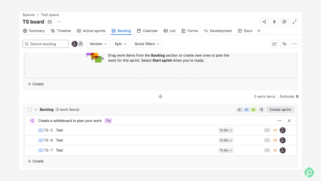Open assignee avatar on TS-7 row
The image size is (321, 181).
pyautogui.click(x=283, y=150)
